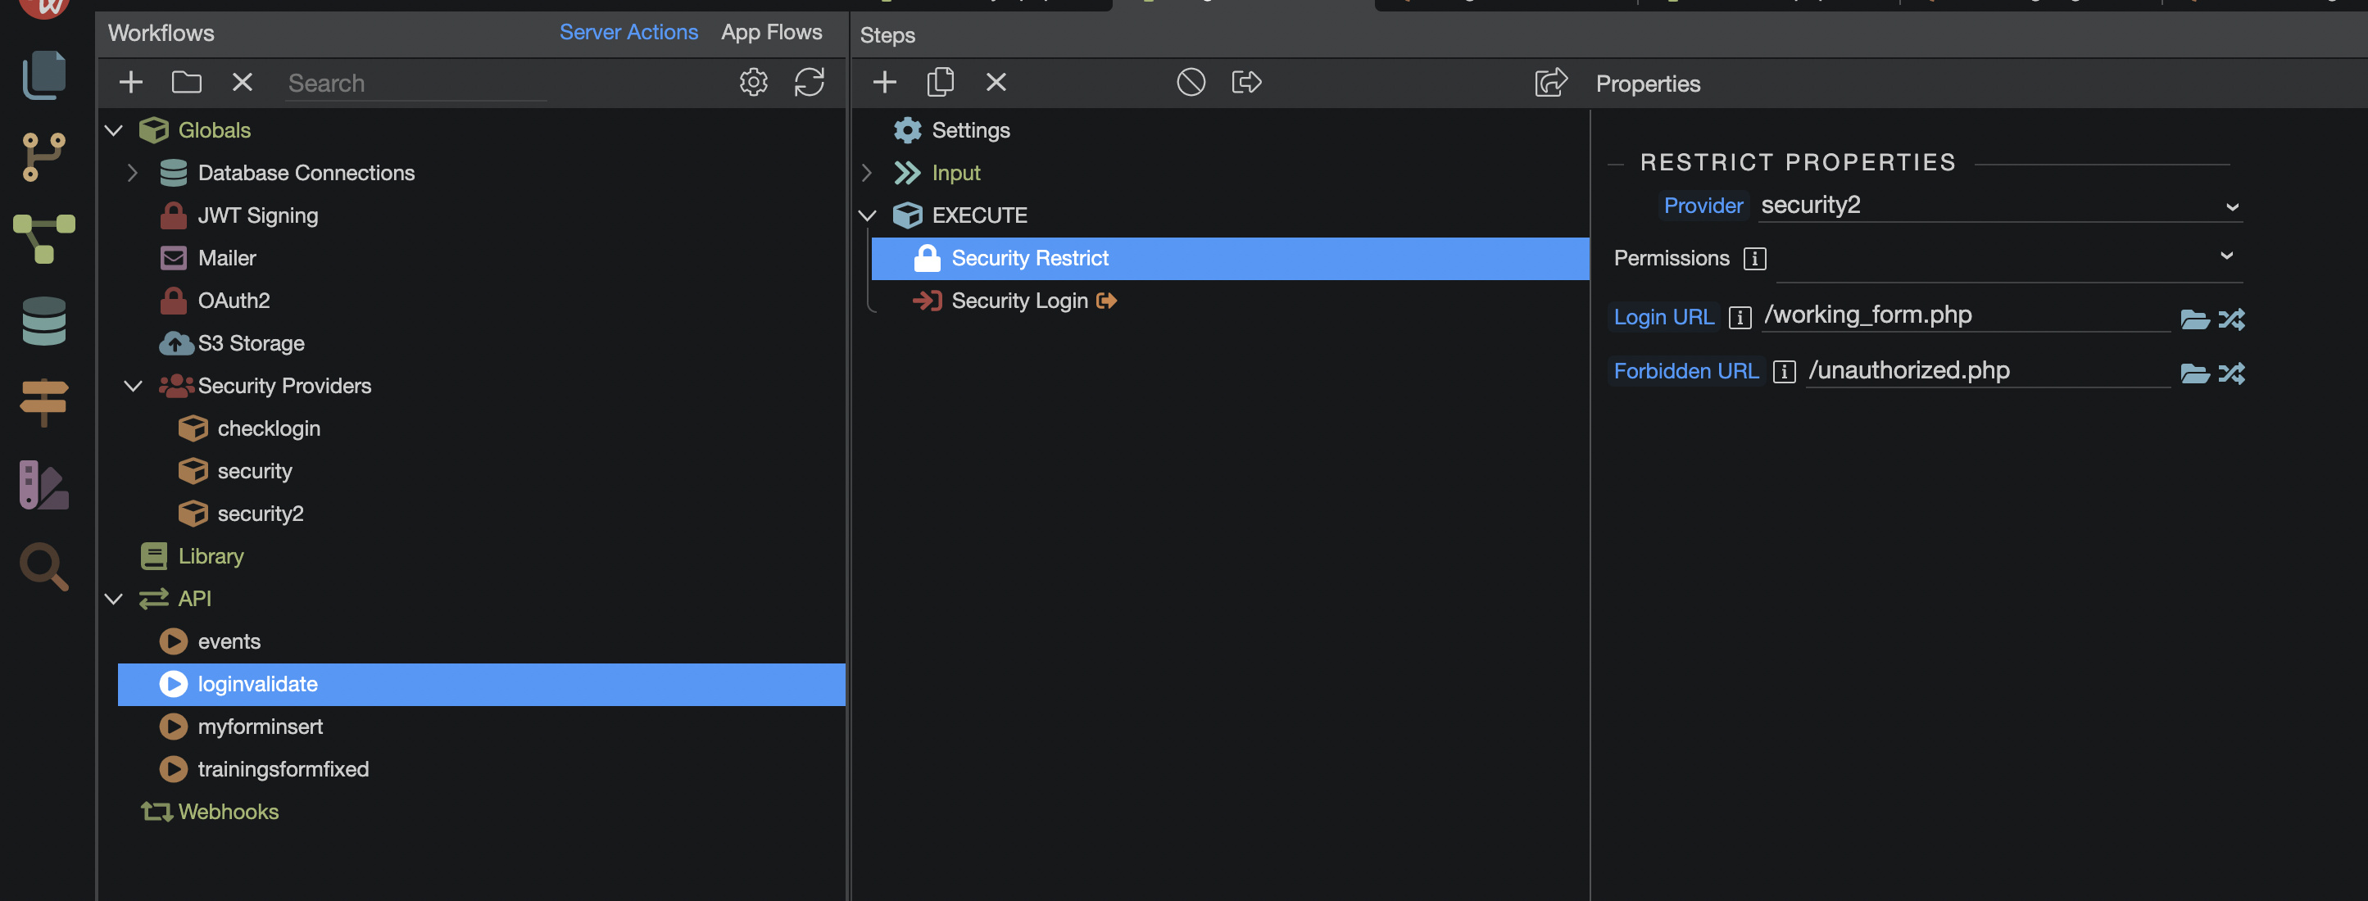Viewport: 2368px width, 901px height.
Task: Delete the selected step
Action: (x=996, y=82)
